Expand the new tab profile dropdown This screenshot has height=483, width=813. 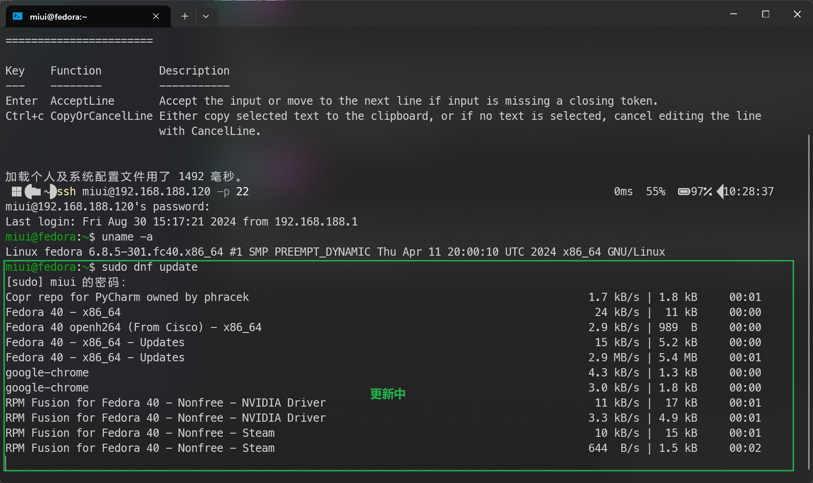click(206, 16)
